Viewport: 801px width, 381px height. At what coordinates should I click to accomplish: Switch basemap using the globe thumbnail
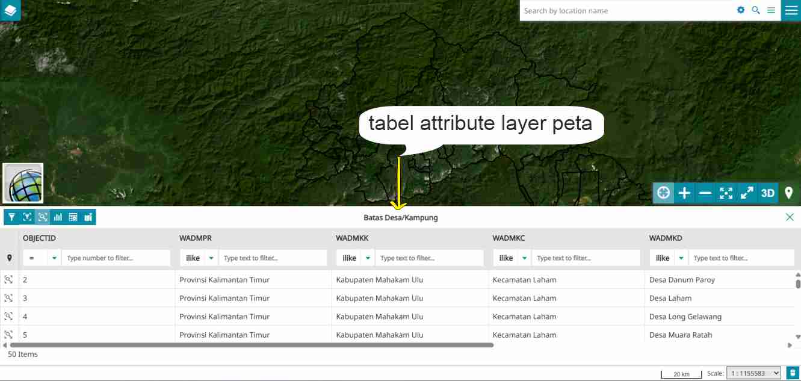pos(23,184)
